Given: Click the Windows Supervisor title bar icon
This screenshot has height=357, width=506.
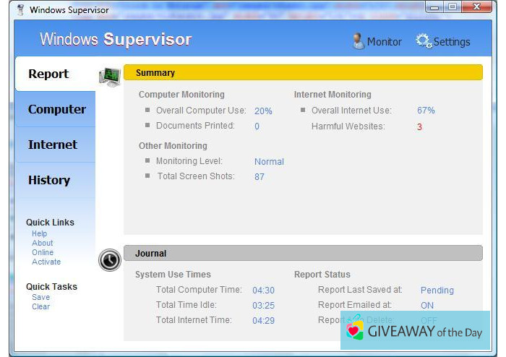Looking at the screenshot, I should 20,9.
